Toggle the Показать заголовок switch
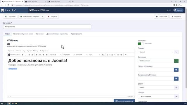187x105 pixels. coord(141,44)
